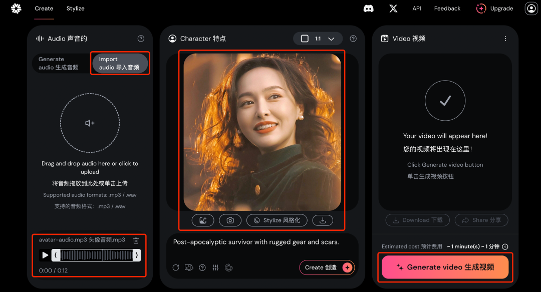This screenshot has height=292, width=541.
Task: Go to the Stylize tab
Action: (75, 9)
